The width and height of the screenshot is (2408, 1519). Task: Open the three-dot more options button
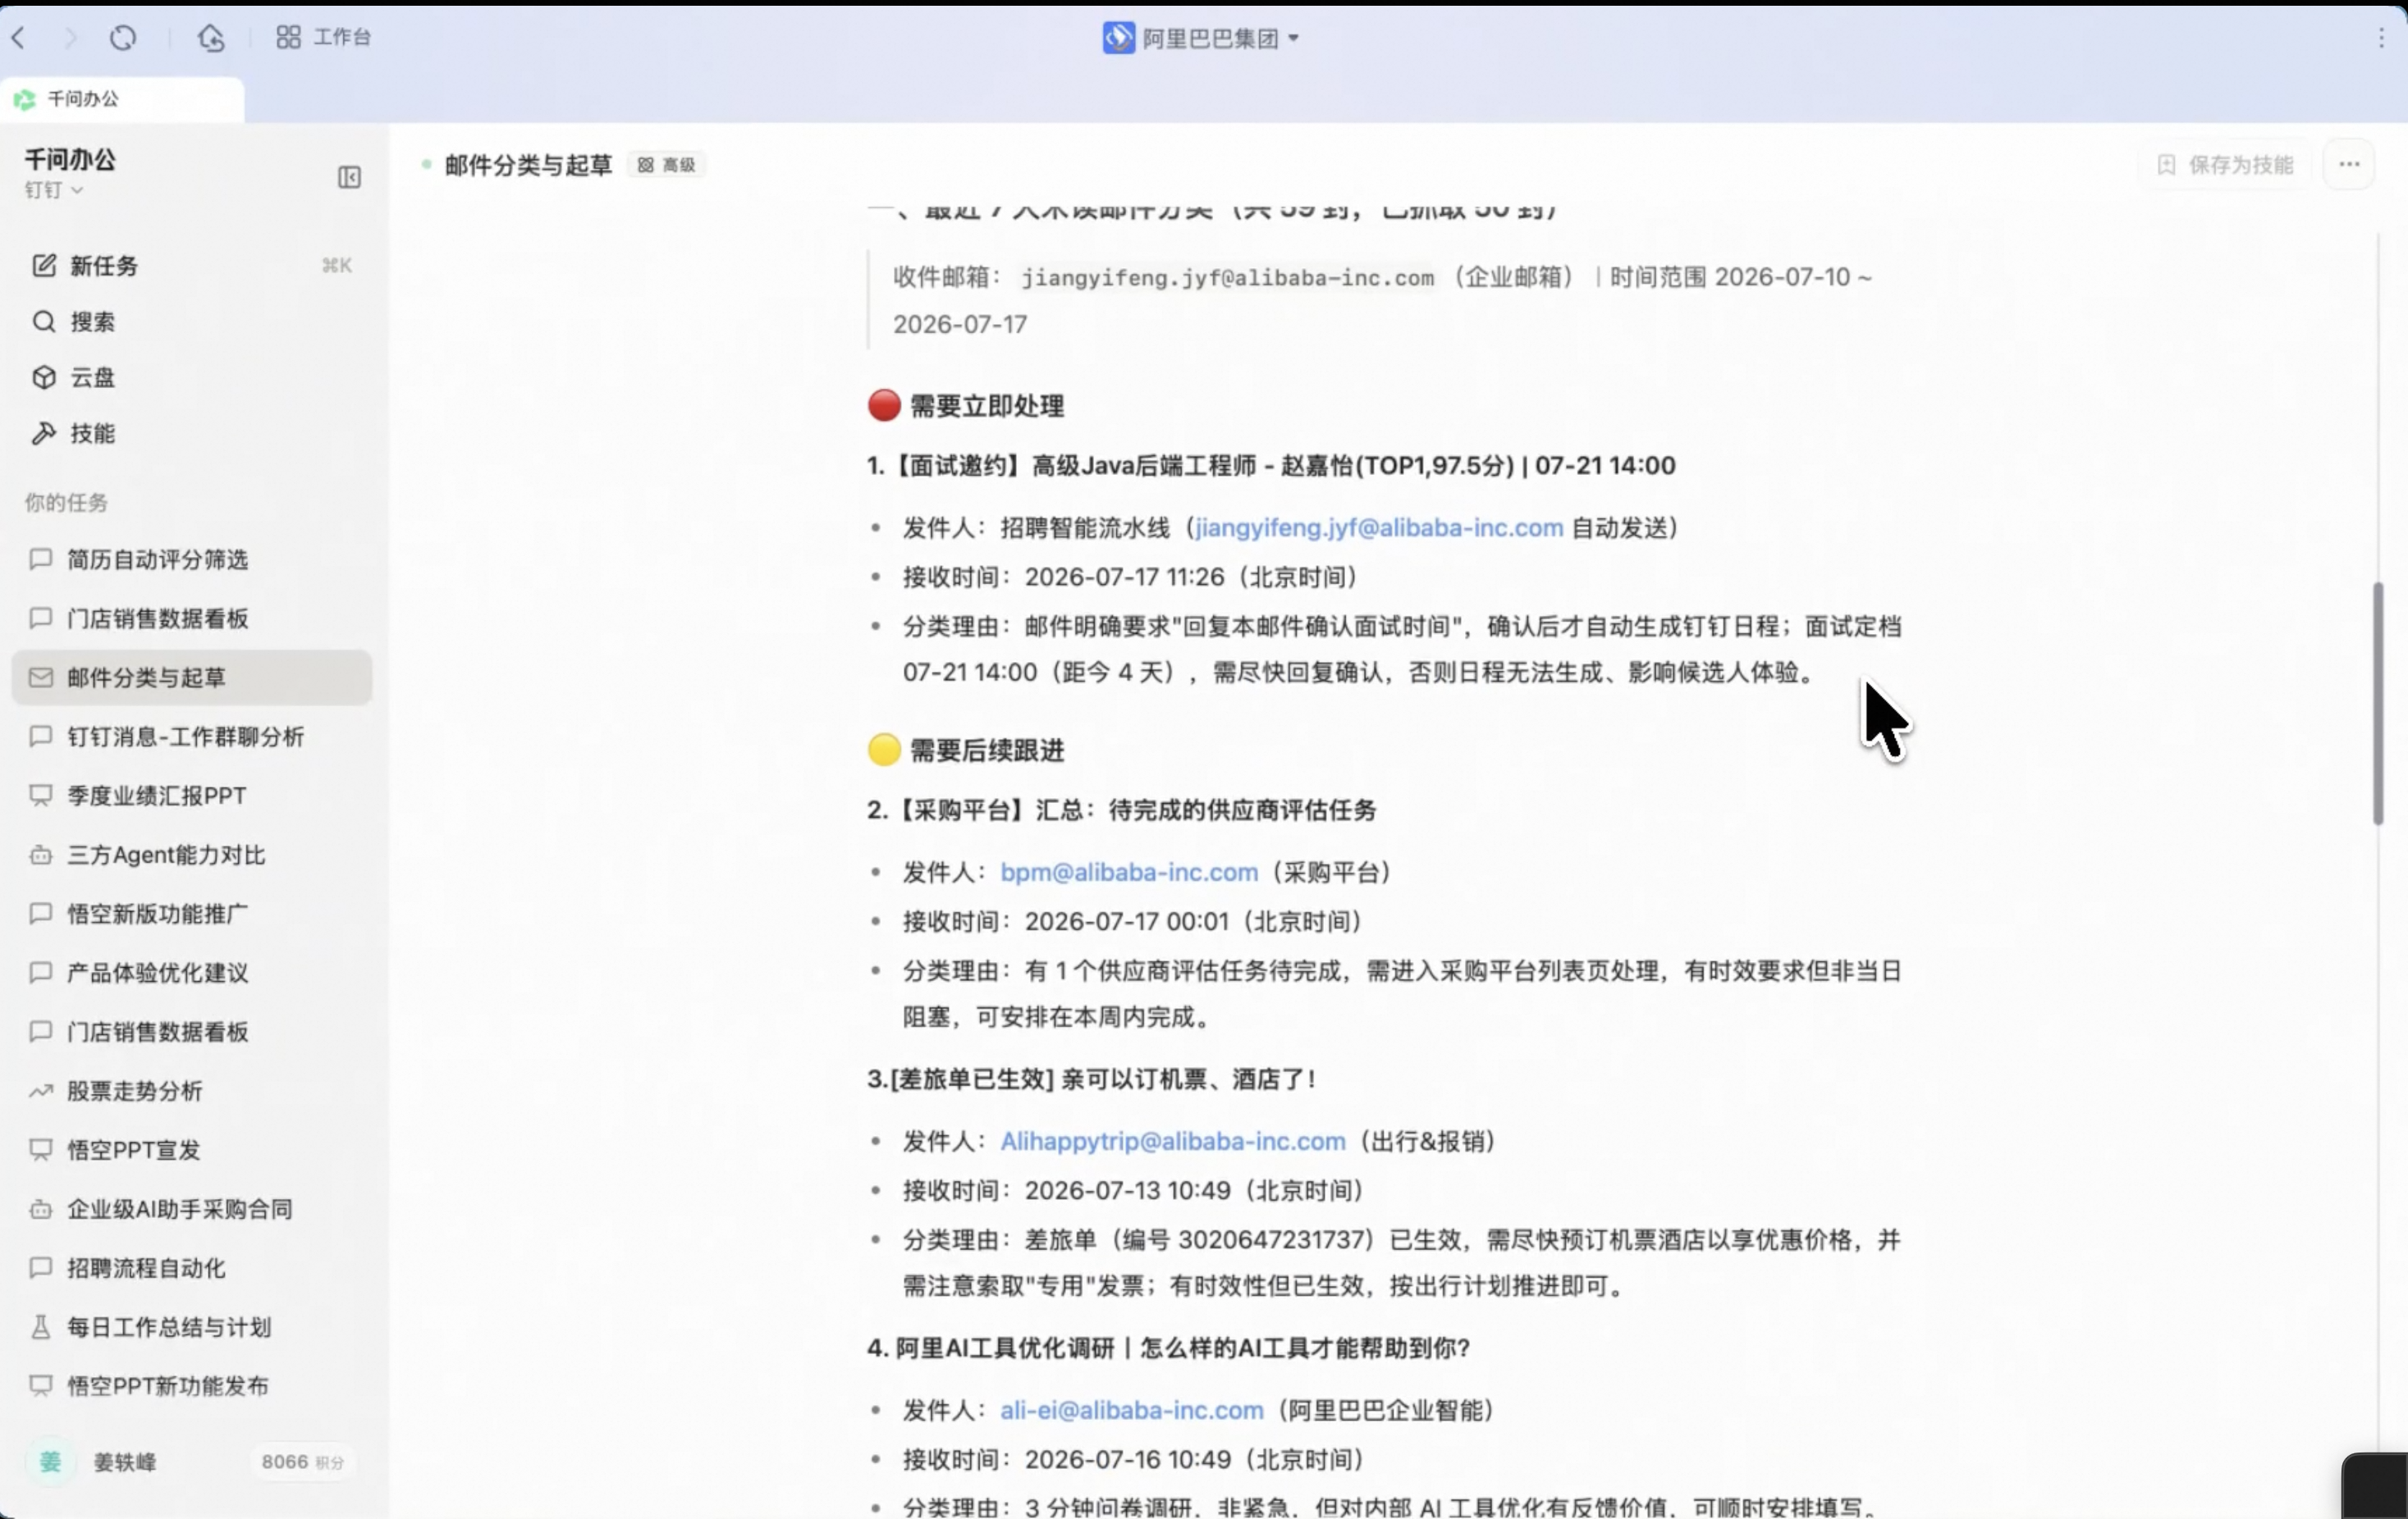(x=2349, y=165)
